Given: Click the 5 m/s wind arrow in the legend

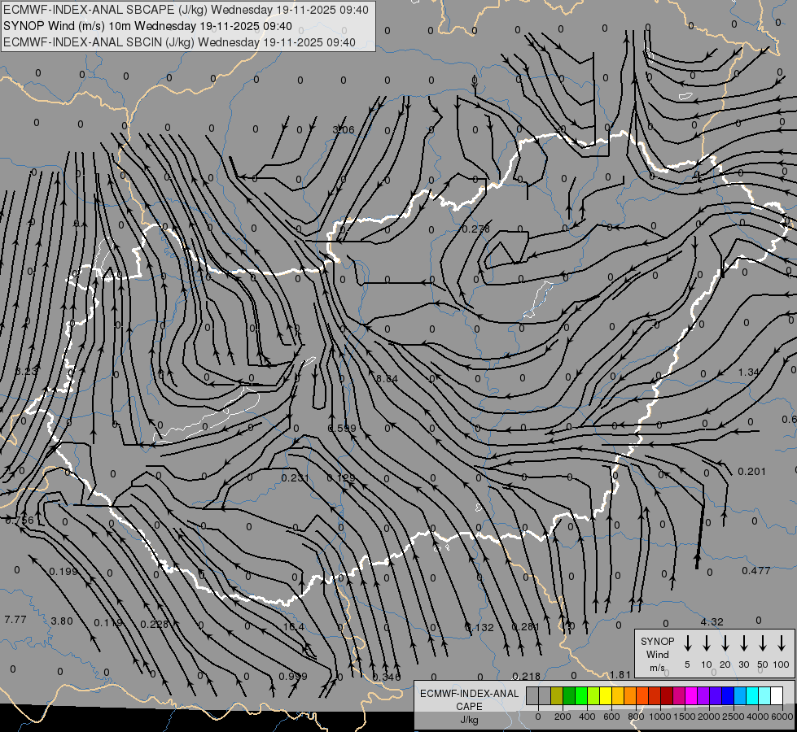Looking at the screenshot, I should (688, 643).
